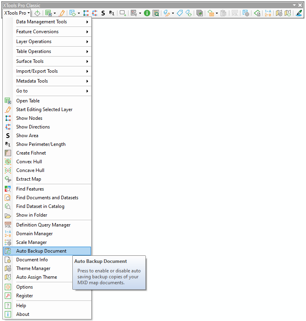This screenshot has width=306, height=321.
Task: Click the bold S Show Area toolbar icon
Action: 103,13
